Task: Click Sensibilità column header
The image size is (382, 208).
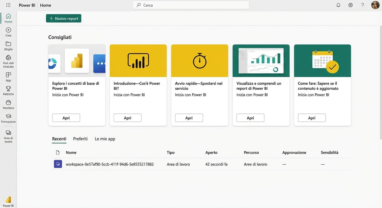Action: click(x=329, y=152)
